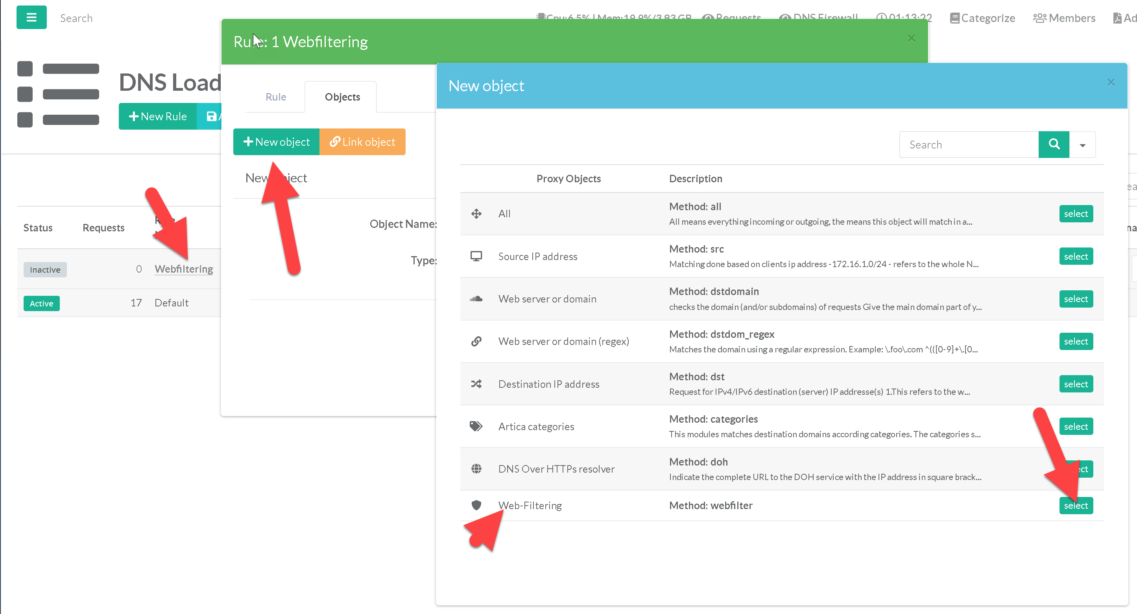Click the search magnifier icon button
The width and height of the screenshot is (1137, 614).
click(1054, 145)
